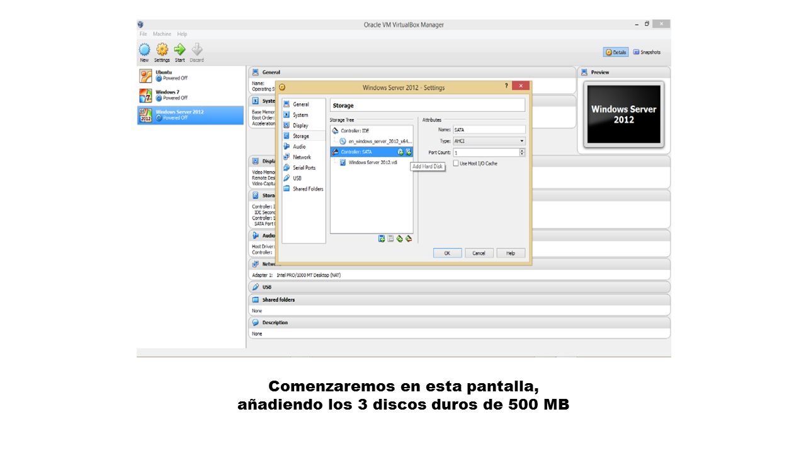Click Help button in Settings dialog
806x453 pixels.
point(511,253)
